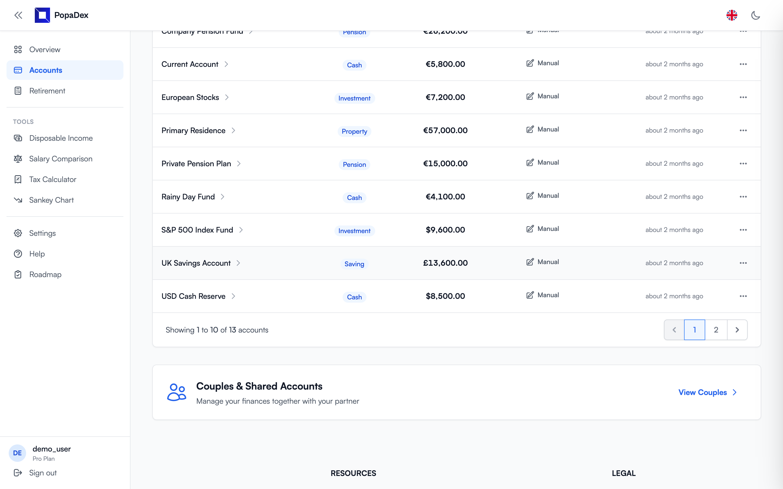Screen dimensions: 783x489
Task: Open the Overview section
Action: coord(45,49)
